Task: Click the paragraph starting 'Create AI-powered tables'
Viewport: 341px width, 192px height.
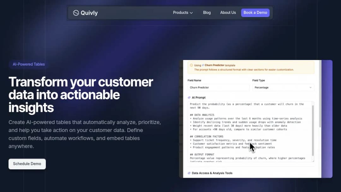Action: tap(85, 134)
